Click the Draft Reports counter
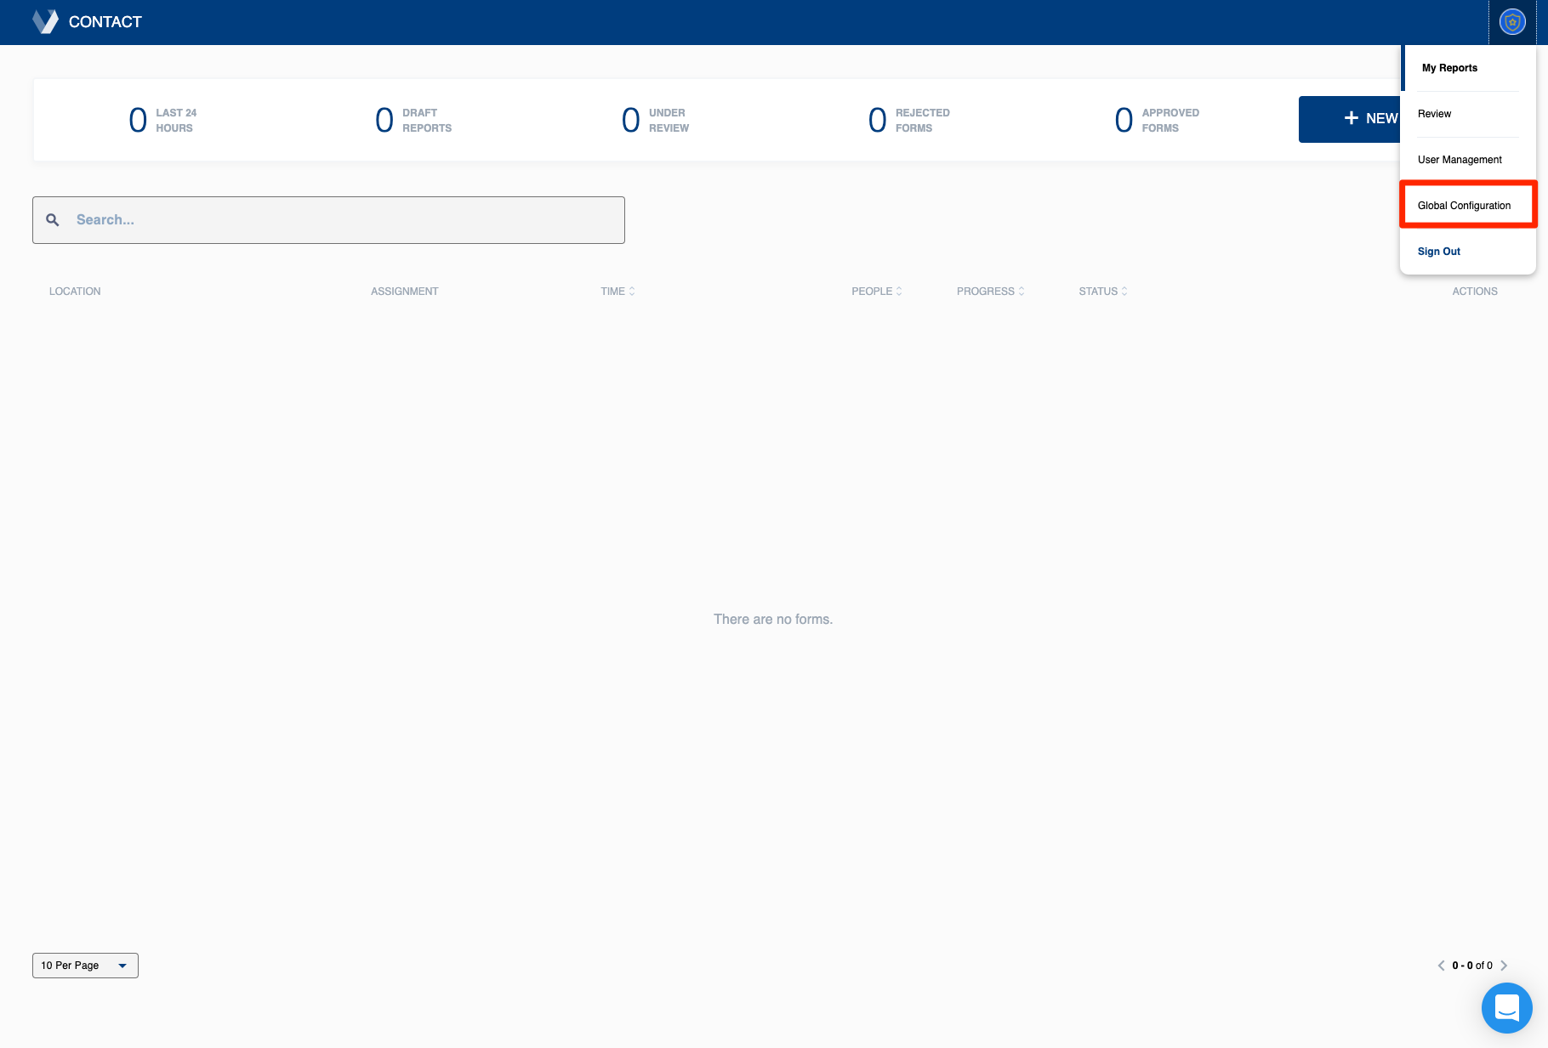 pos(413,120)
